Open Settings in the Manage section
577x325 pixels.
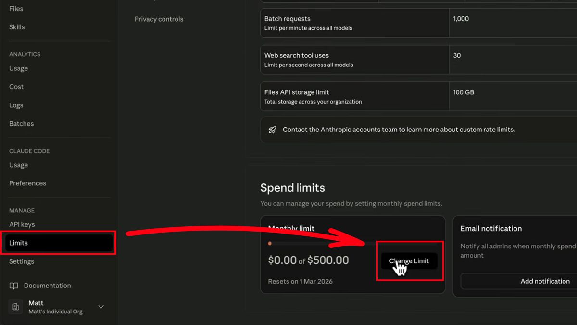(x=21, y=261)
